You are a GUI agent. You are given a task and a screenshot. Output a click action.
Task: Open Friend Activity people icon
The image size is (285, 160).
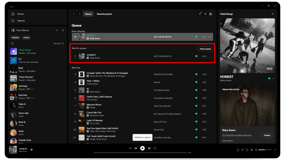pyautogui.click(x=205, y=14)
